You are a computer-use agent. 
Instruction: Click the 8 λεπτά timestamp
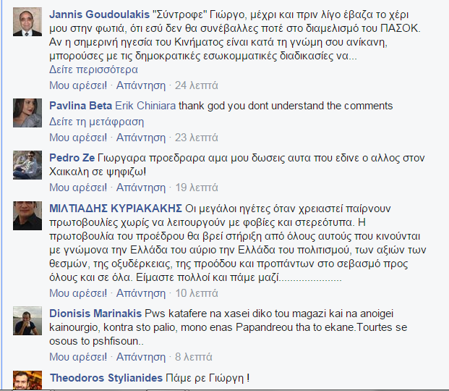pos(194,357)
